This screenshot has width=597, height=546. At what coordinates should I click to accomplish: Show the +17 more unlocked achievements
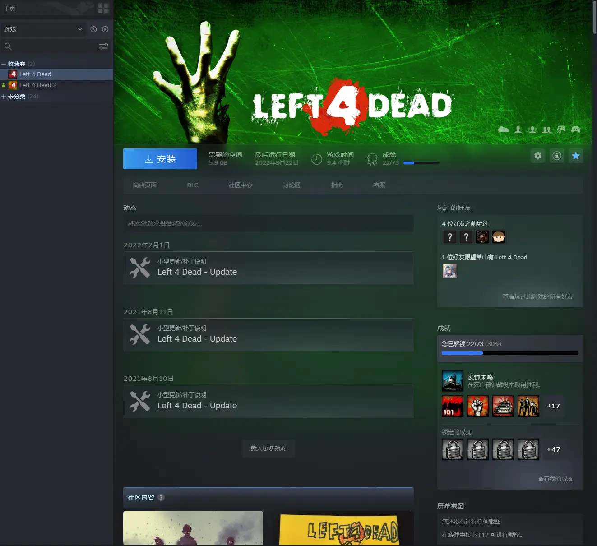click(x=554, y=406)
